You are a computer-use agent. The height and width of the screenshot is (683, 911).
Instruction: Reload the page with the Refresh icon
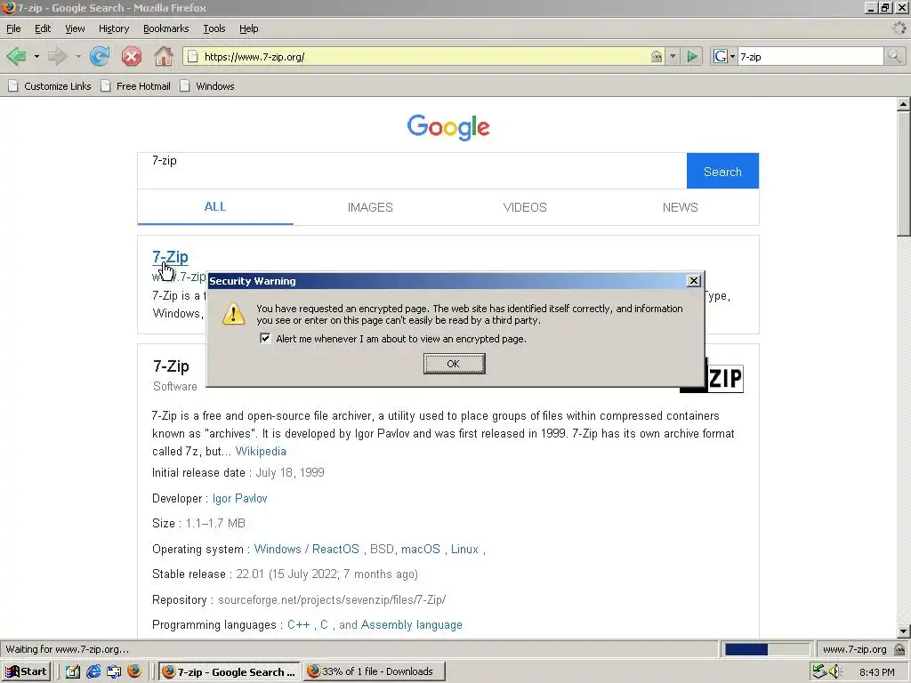pos(100,56)
